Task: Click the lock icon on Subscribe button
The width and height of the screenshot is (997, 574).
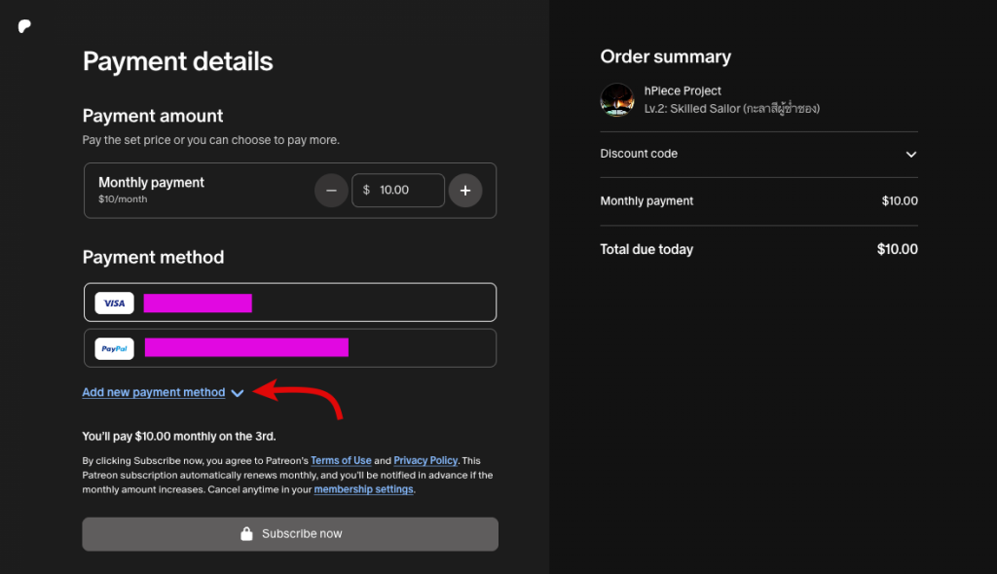Action: (x=247, y=534)
